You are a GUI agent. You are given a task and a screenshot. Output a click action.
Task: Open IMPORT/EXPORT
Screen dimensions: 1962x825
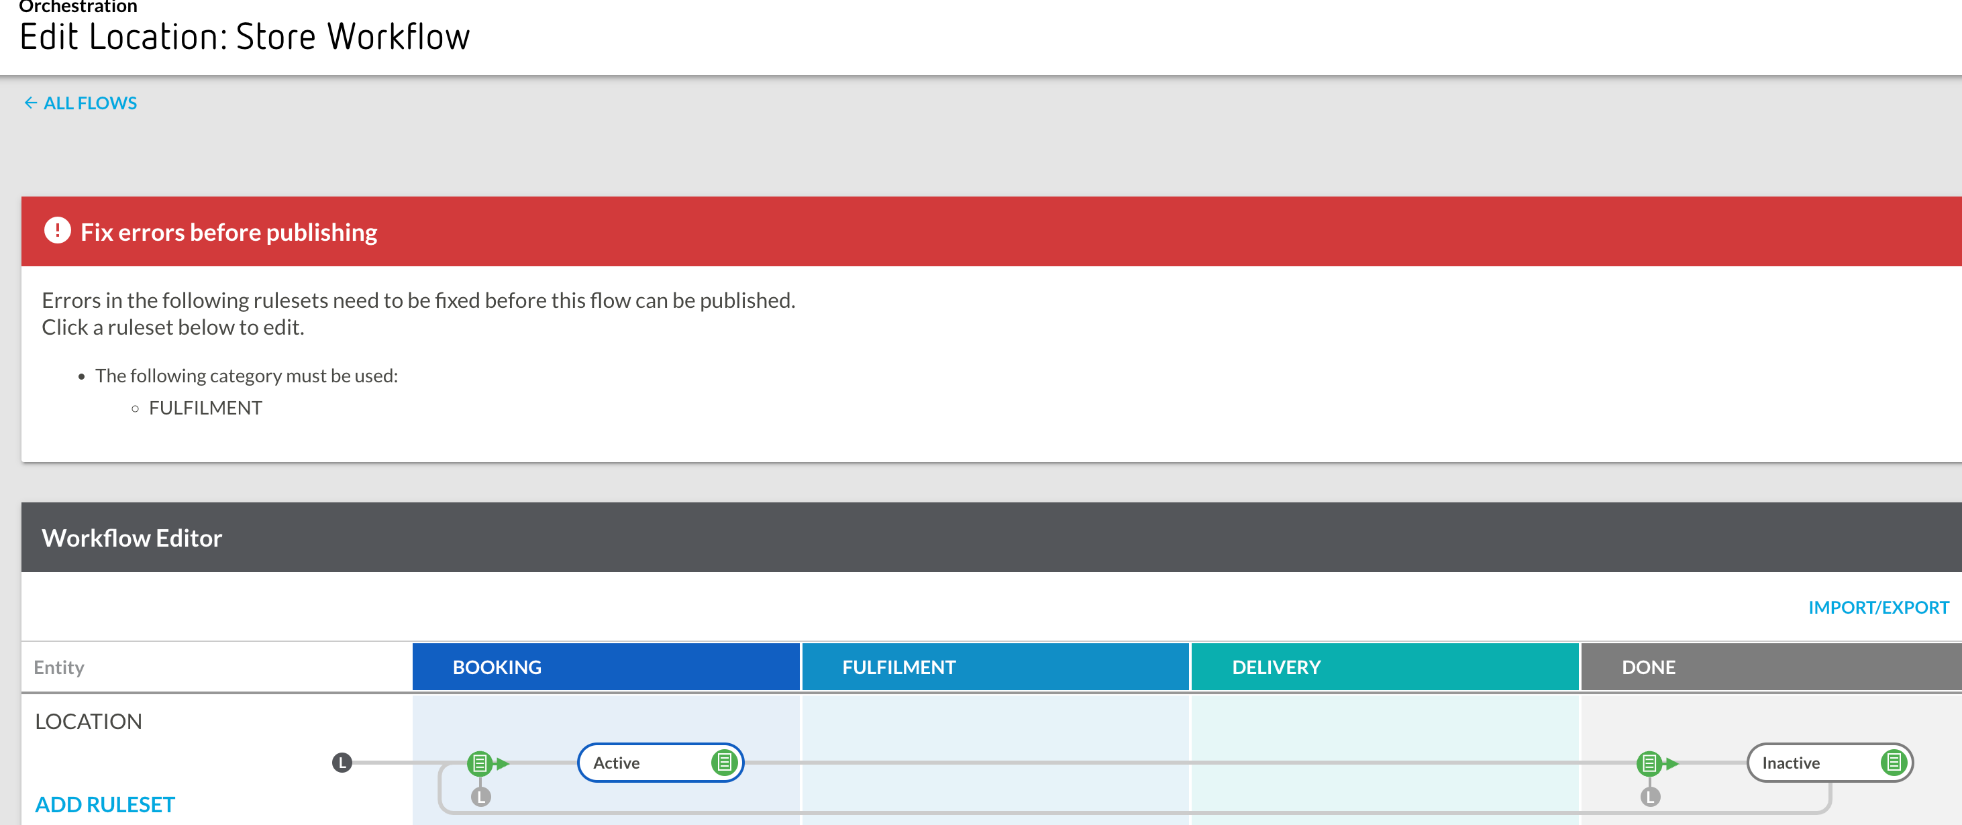pos(1878,607)
